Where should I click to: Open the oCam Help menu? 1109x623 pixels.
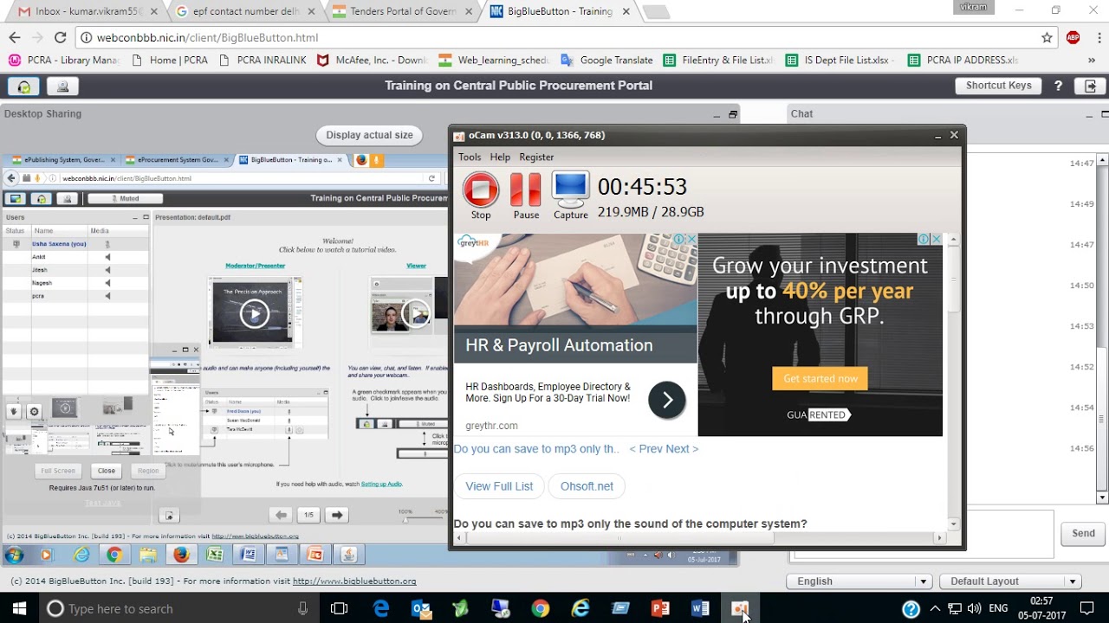tap(500, 157)
